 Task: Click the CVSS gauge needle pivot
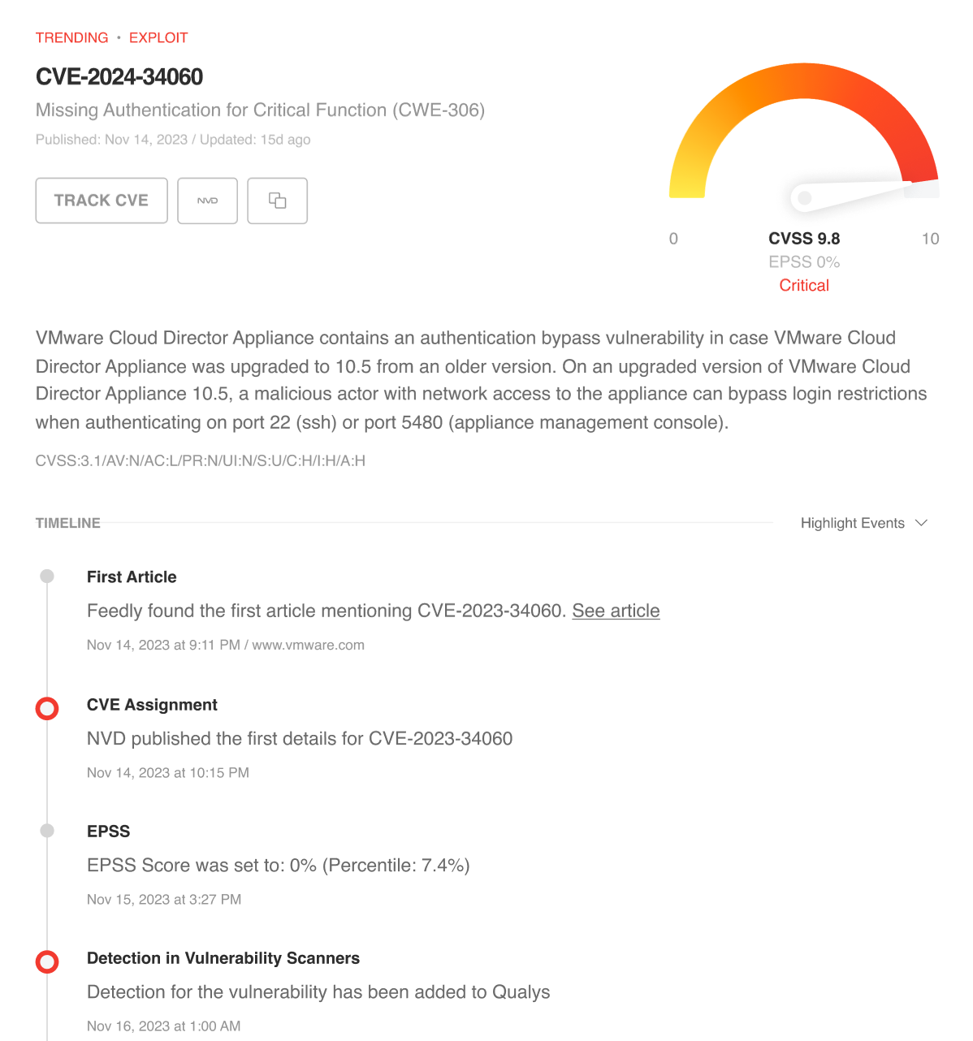point(804,197)
